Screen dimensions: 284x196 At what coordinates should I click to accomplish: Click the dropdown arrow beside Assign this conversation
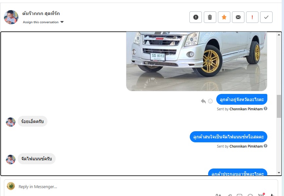pos(62,22)
